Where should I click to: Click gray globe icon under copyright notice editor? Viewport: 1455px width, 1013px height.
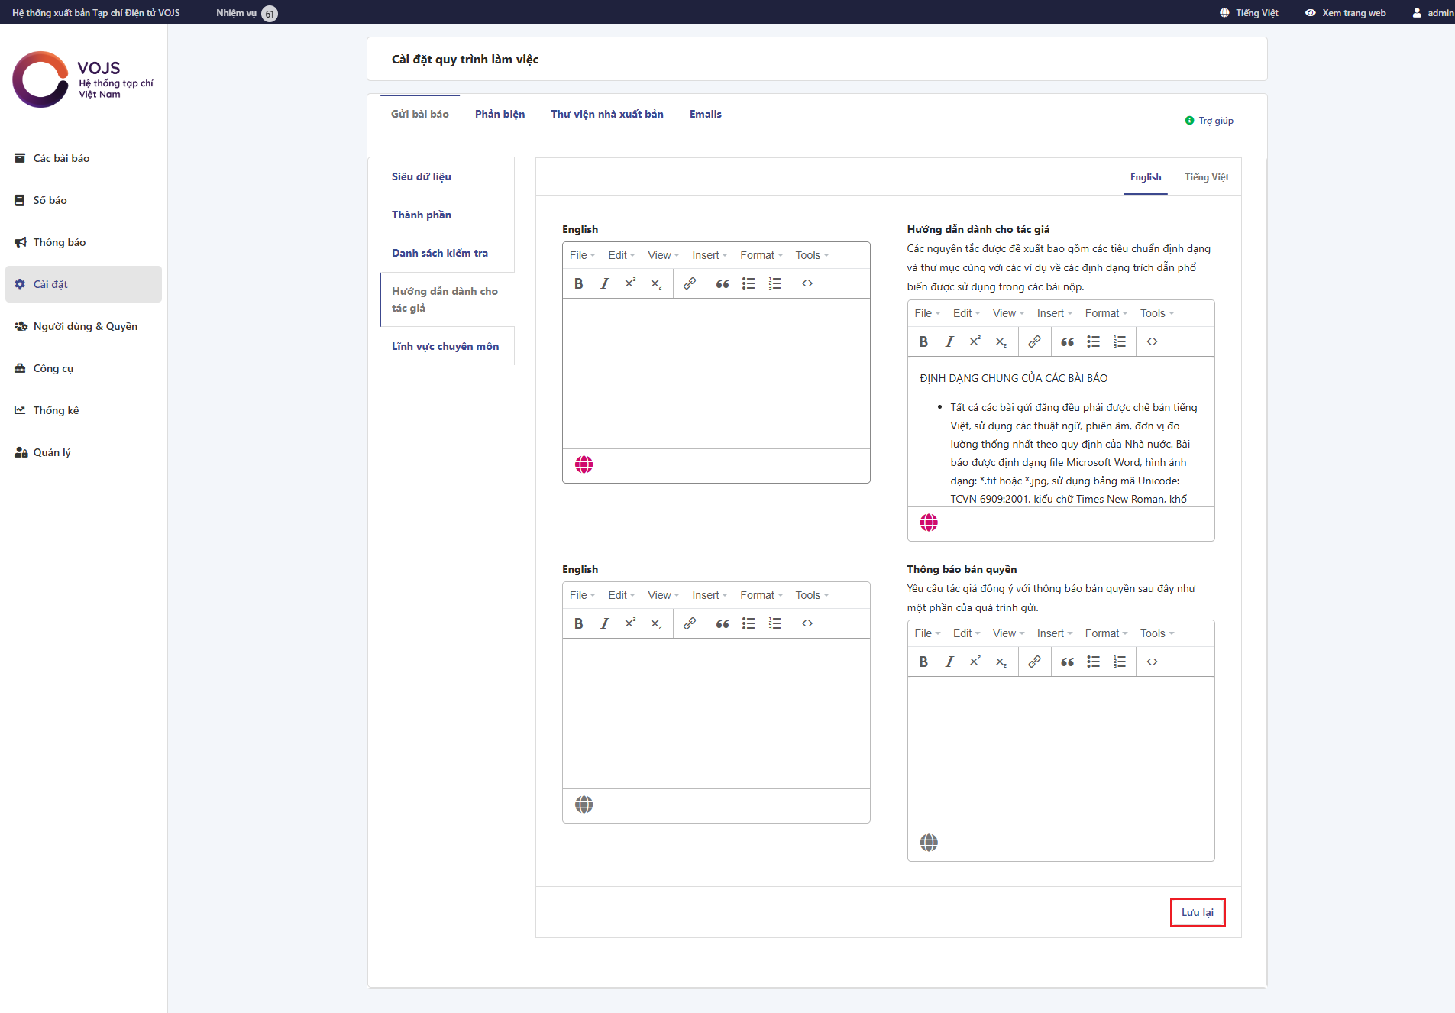(928, 843)
